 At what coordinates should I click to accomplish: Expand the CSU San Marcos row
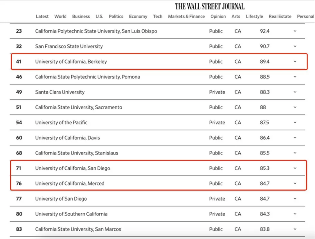pyautogui.click(x=295, y=230)
